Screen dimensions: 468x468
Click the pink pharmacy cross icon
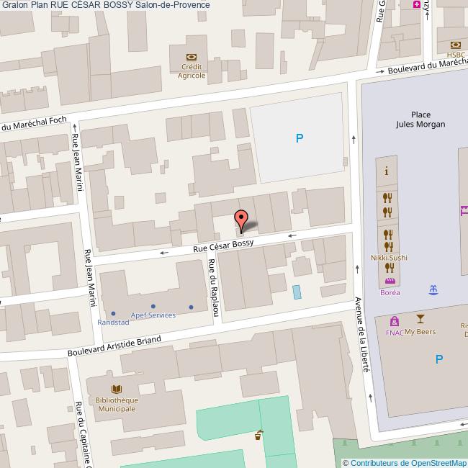click(x=416, y=4)
